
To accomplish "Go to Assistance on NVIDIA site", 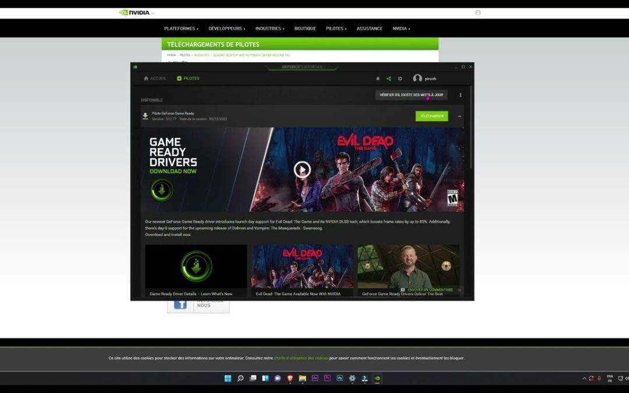I will click(x=369, y=29).
